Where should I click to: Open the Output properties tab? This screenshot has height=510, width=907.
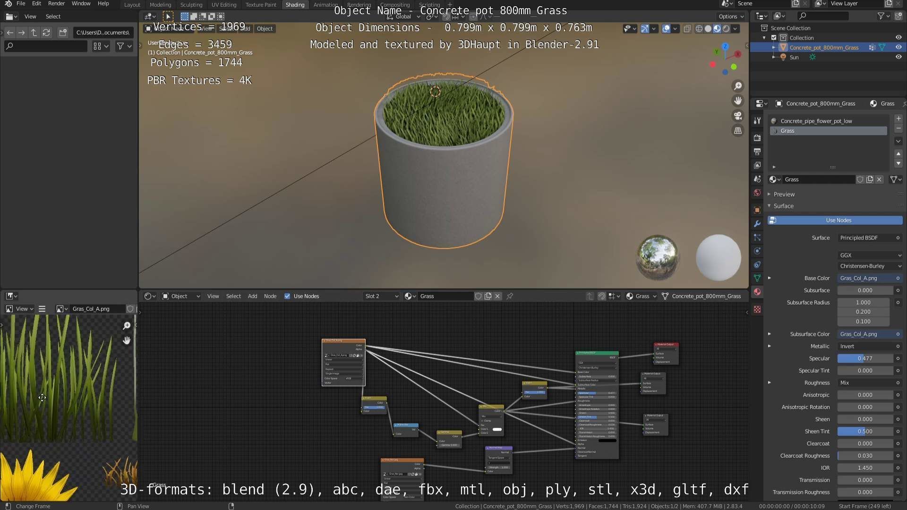point(757,152)
